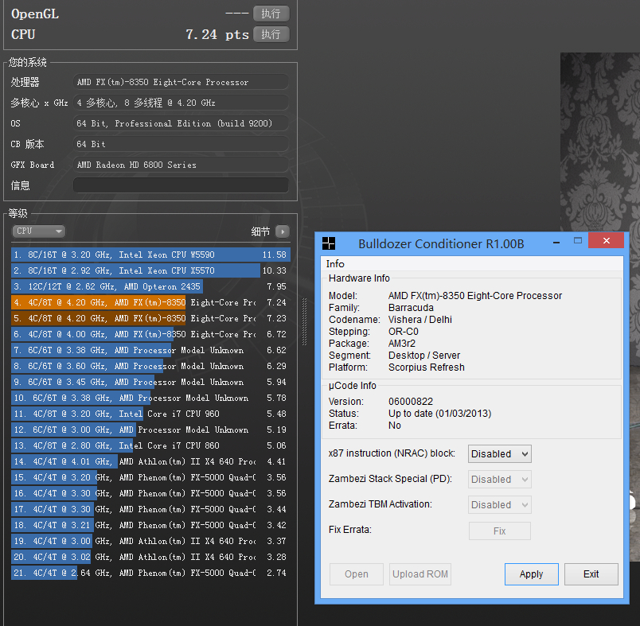640x626 pixels.
Task: Click the uCode version value 06000822
Action: (411, 402)
